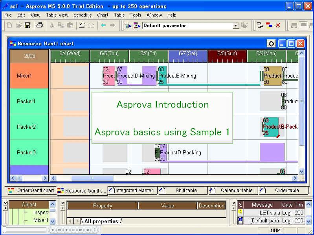
Task: Select the All properties tab
Action: coord(101,221)
